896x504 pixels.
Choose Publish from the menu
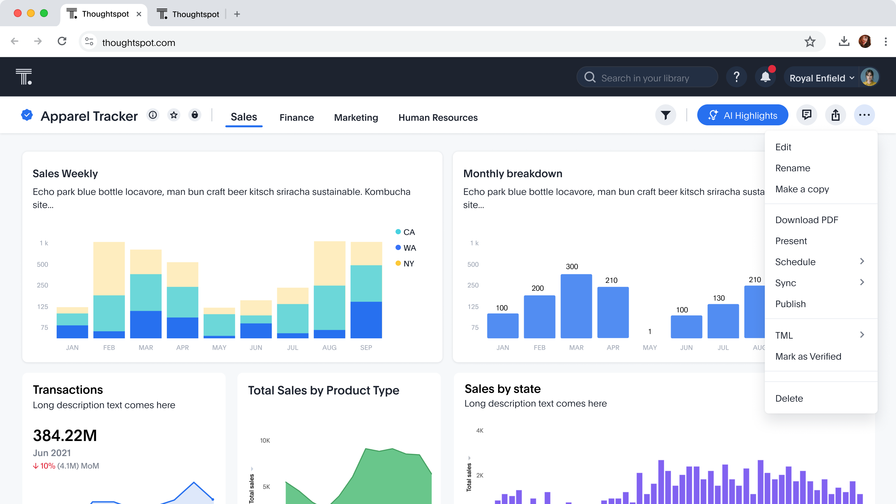tap(821, 304)
